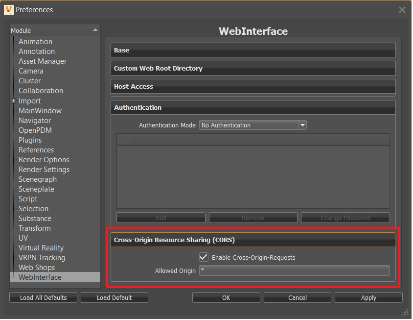Click the window resize grip corner

(405, 312)
